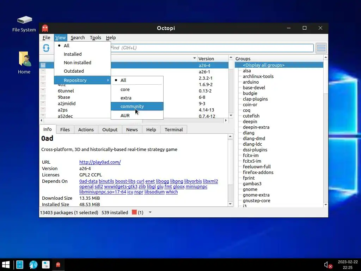The height and width of the screenshot is (271, 361).
Task: Follow the wxwidgets-gtk3 dependency link
Action: tap(121, 186)
